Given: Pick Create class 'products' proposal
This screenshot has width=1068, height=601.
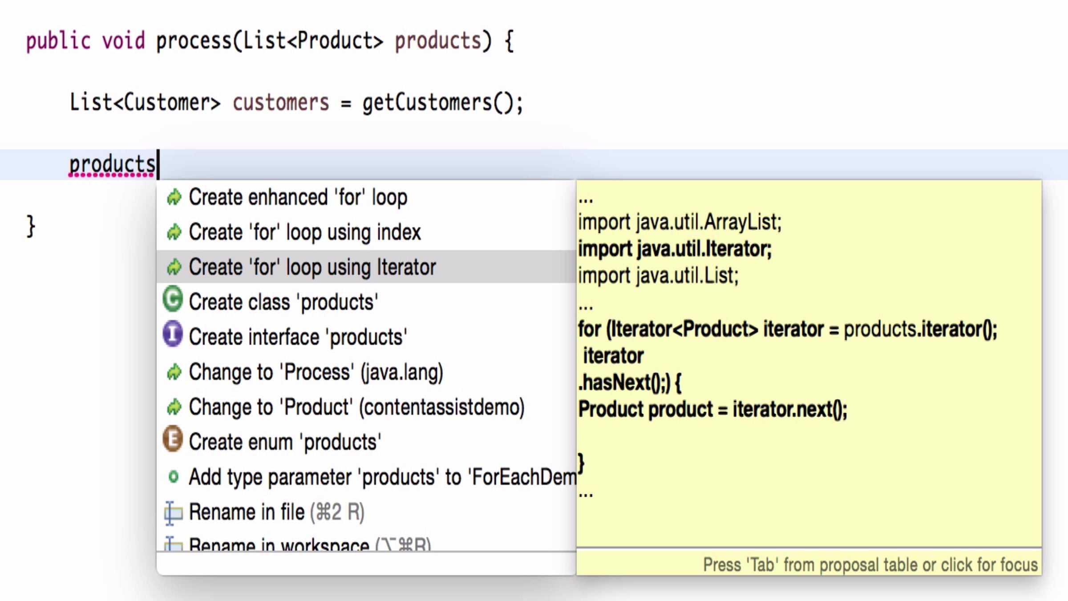Looking at the screenshot, I should point(283,302).
